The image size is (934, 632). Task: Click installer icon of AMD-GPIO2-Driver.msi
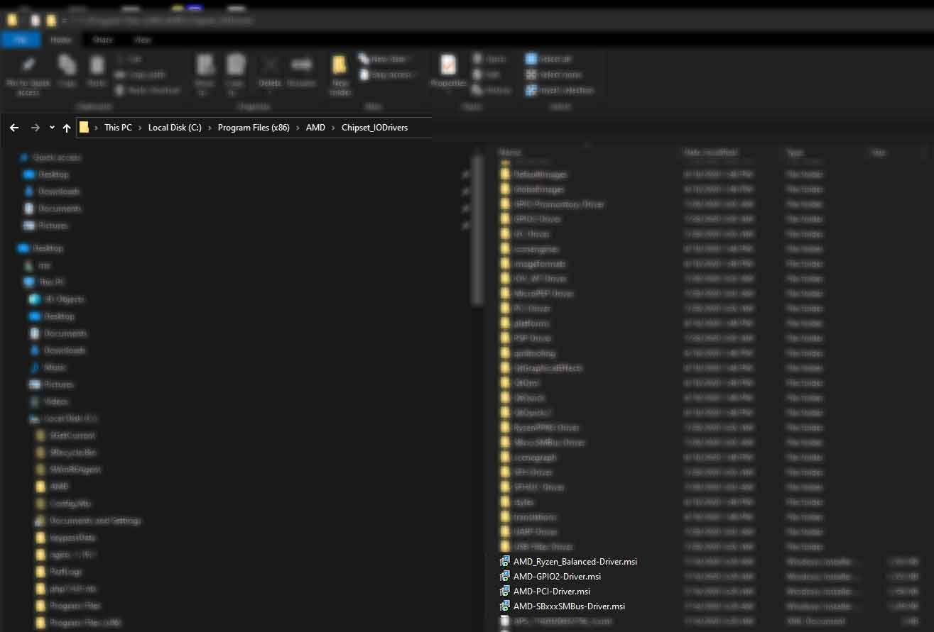click(x=505, y=577)
